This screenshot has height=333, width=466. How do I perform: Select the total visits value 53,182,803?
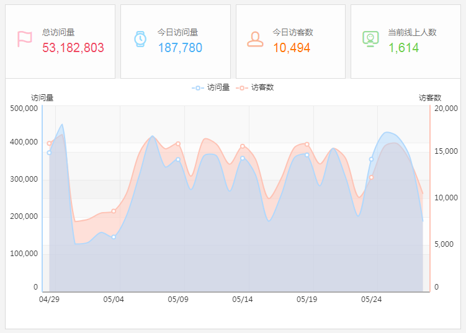coord(73,48)
